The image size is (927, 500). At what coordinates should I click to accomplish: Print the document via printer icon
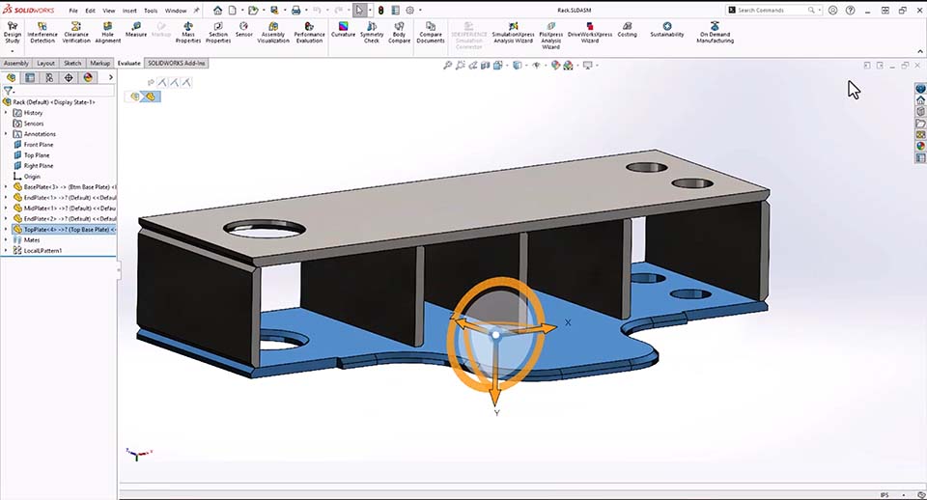click(296, 10)
